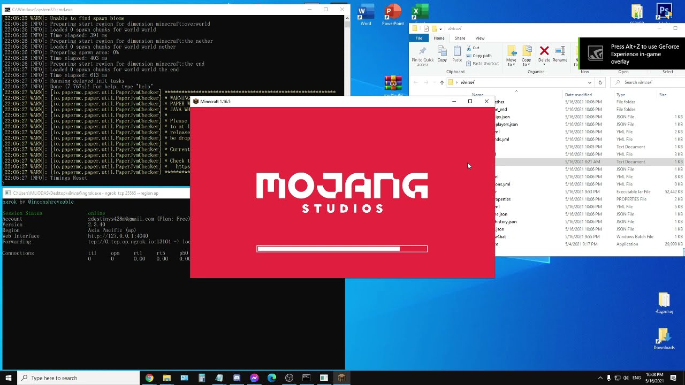Switch to the View ribbon tab

coord(480,38)
